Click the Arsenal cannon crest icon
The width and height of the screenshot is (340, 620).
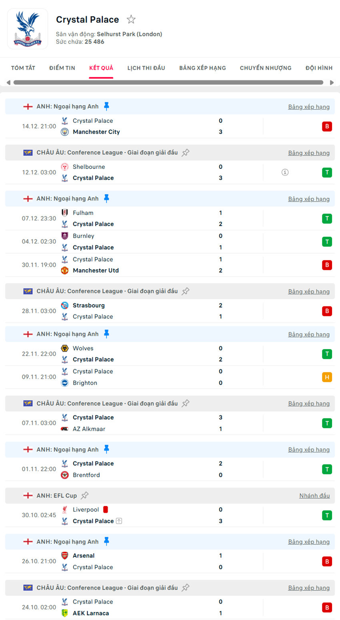click(x=64, y=555)
